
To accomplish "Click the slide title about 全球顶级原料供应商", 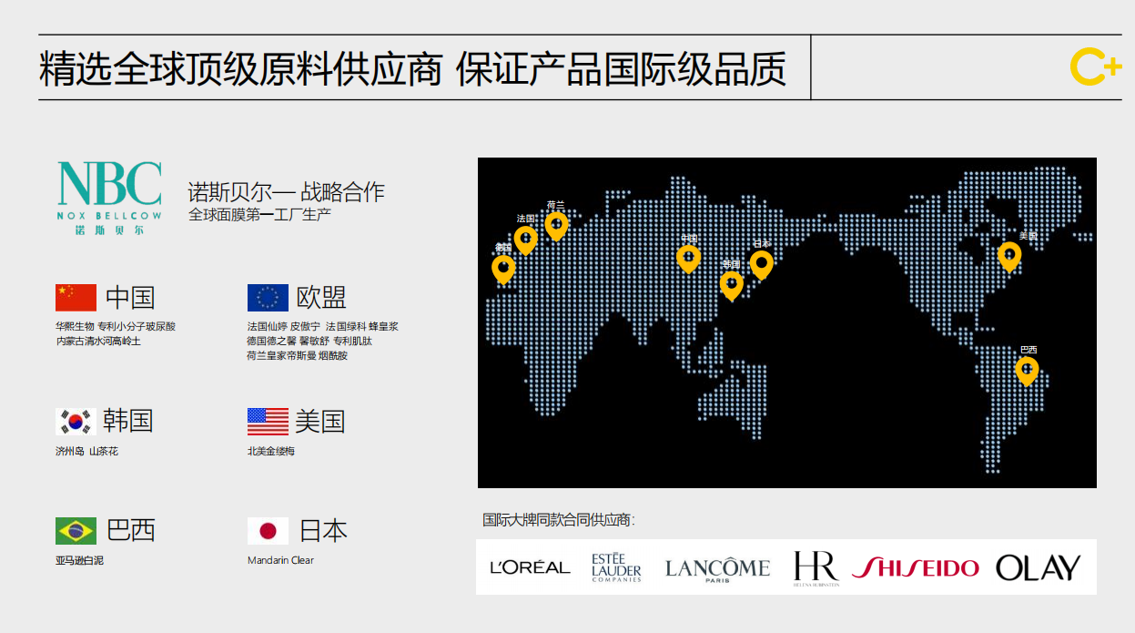I will click(412, 69).
